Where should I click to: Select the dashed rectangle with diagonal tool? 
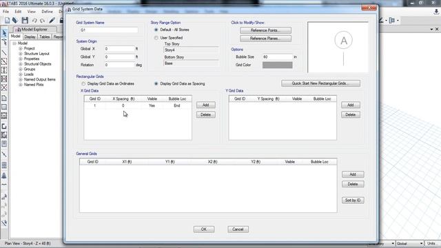coord(4,61)
